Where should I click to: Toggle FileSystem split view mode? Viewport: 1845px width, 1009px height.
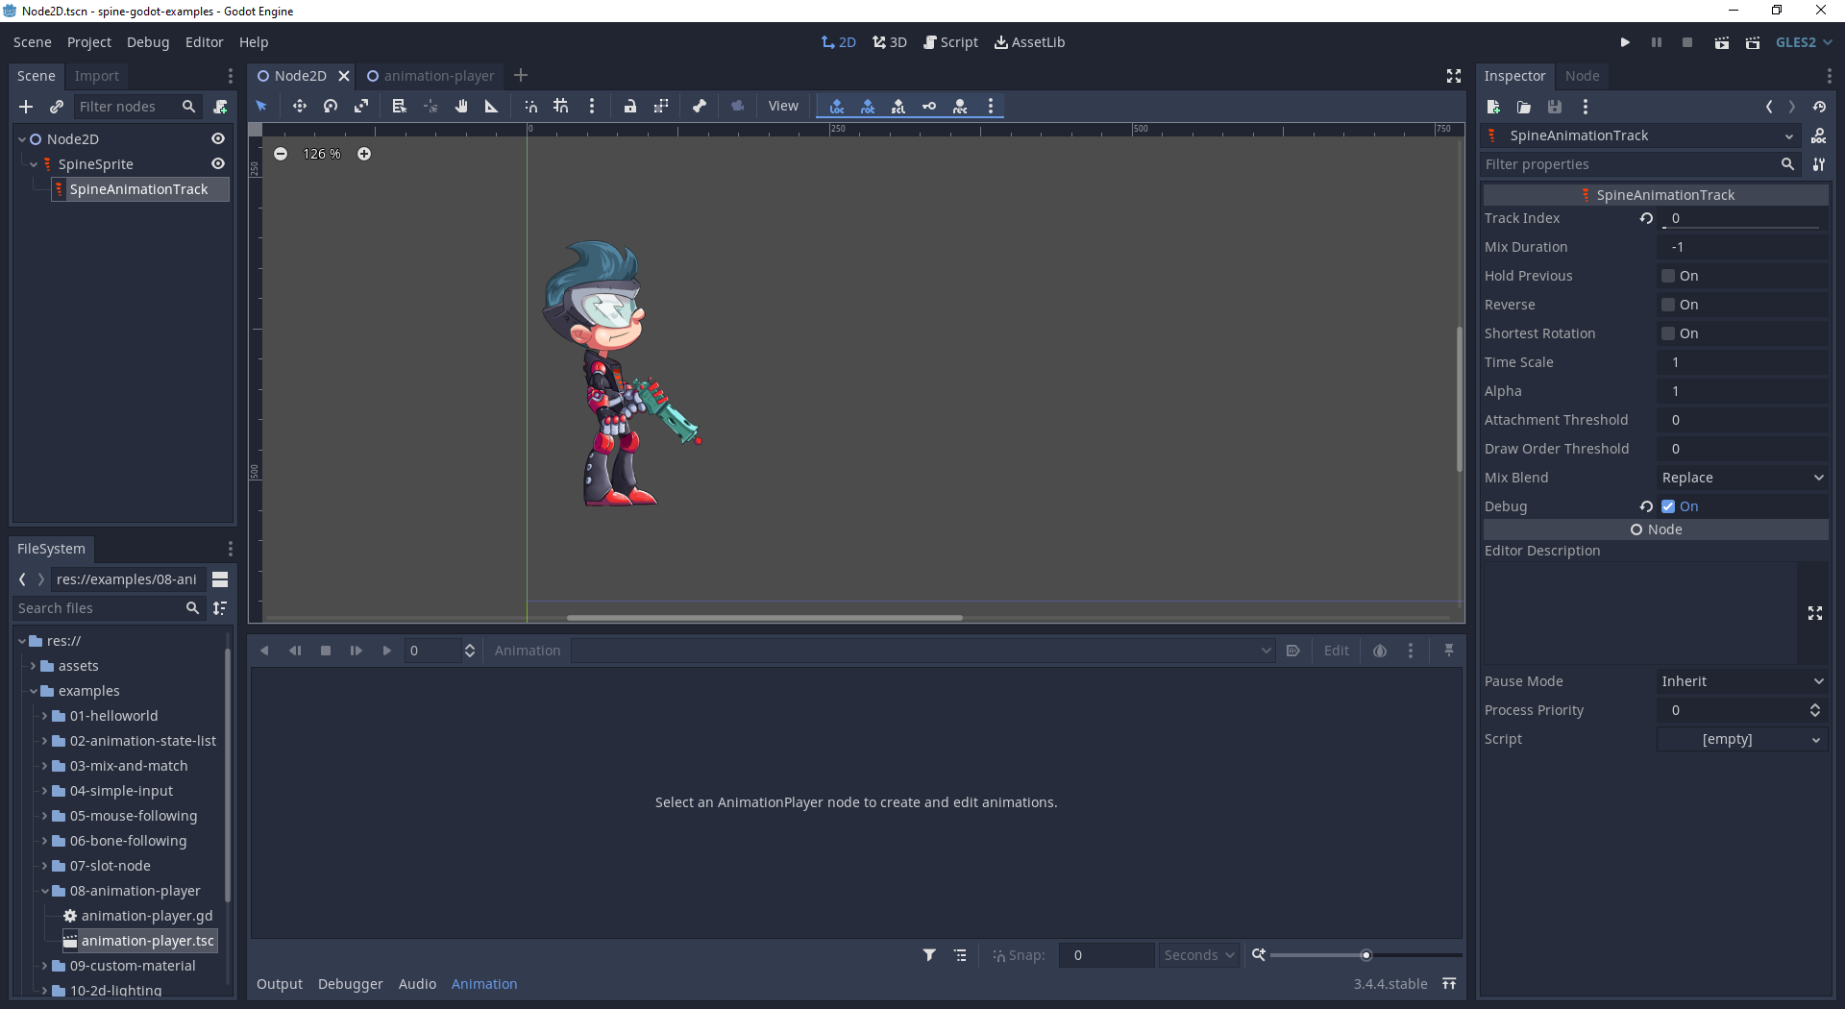tap(220, 579)
